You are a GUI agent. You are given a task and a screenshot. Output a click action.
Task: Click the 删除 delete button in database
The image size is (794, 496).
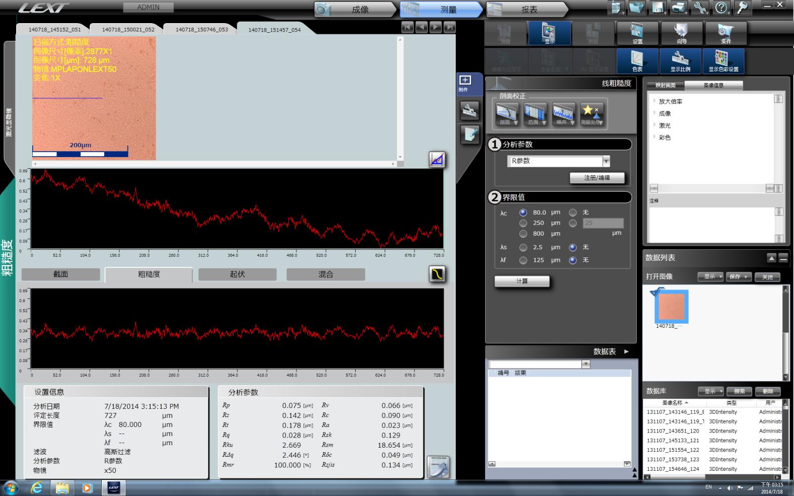click(x=768, y=391)
